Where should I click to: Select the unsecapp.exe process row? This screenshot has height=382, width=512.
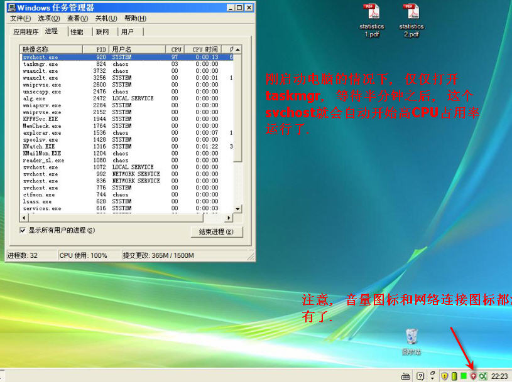[x=127, y=92]
